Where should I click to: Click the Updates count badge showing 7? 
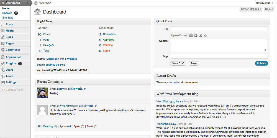pos(16,13)
